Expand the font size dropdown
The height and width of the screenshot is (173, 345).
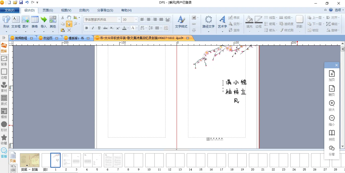(x=136, y=19)
